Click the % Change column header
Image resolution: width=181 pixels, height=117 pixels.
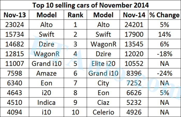(164, 15)
